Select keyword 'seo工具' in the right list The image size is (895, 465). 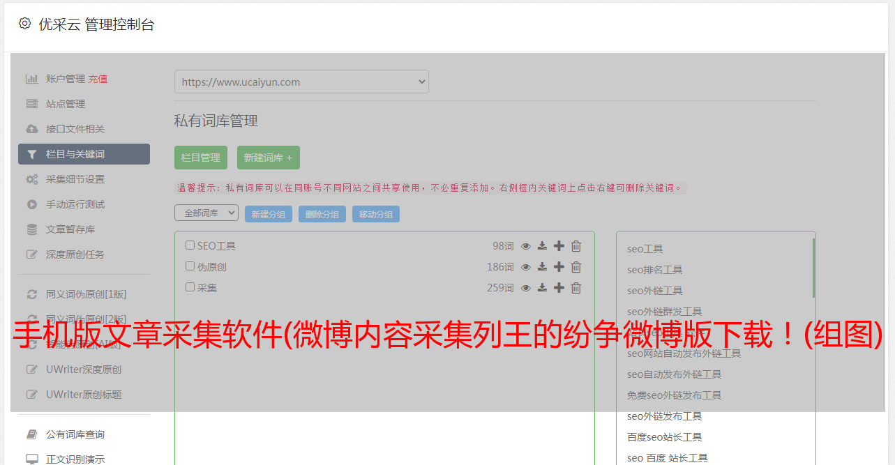coord(645,249)
